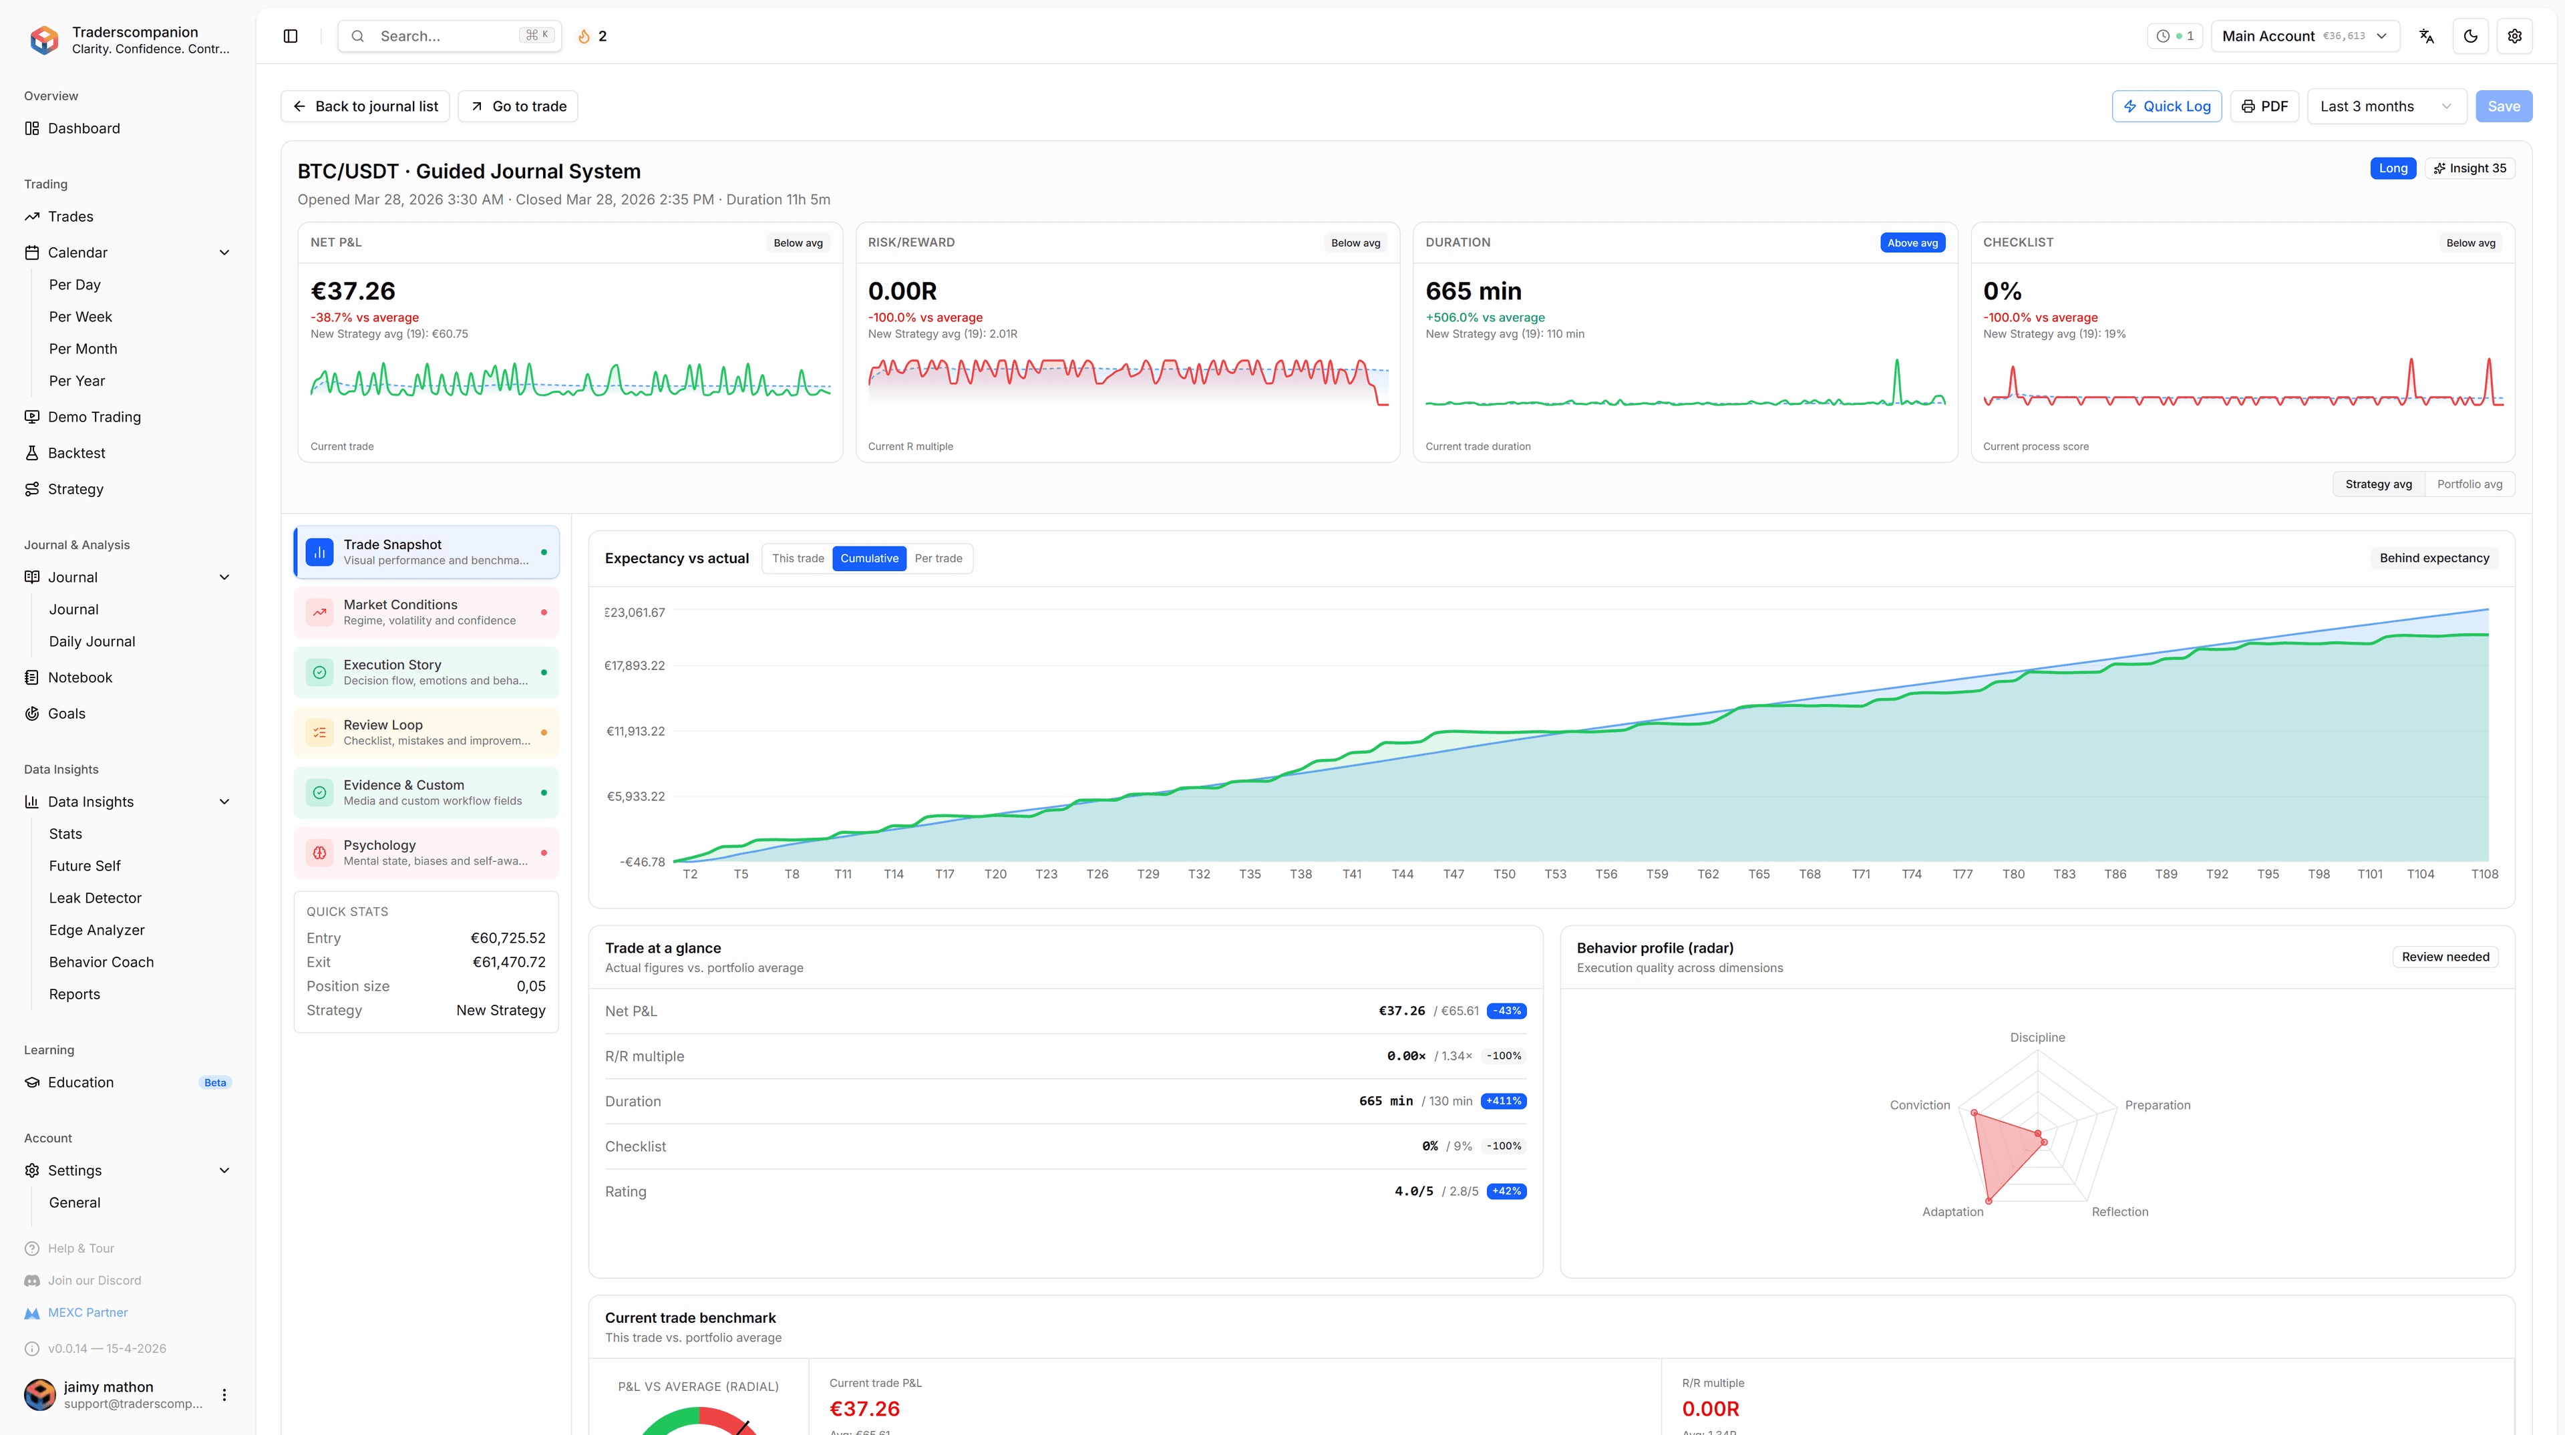The height and width of the screenshot is (1435, 2565).
Task: Open the language translate icon
Action: click(2427, 36)
